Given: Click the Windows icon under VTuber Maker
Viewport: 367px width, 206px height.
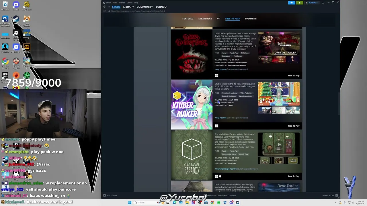Looking at the screenshot, I should [x=217, y=126].
